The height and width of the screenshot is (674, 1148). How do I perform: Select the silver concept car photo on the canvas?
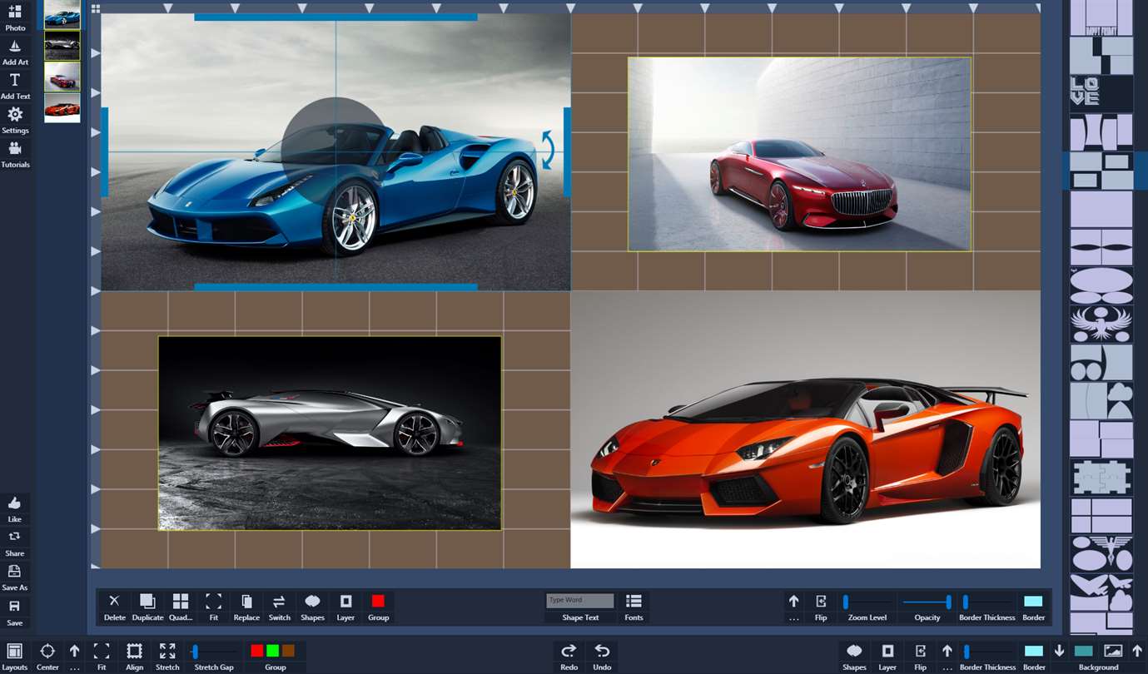pyautogui.click(x=330, y=434)
